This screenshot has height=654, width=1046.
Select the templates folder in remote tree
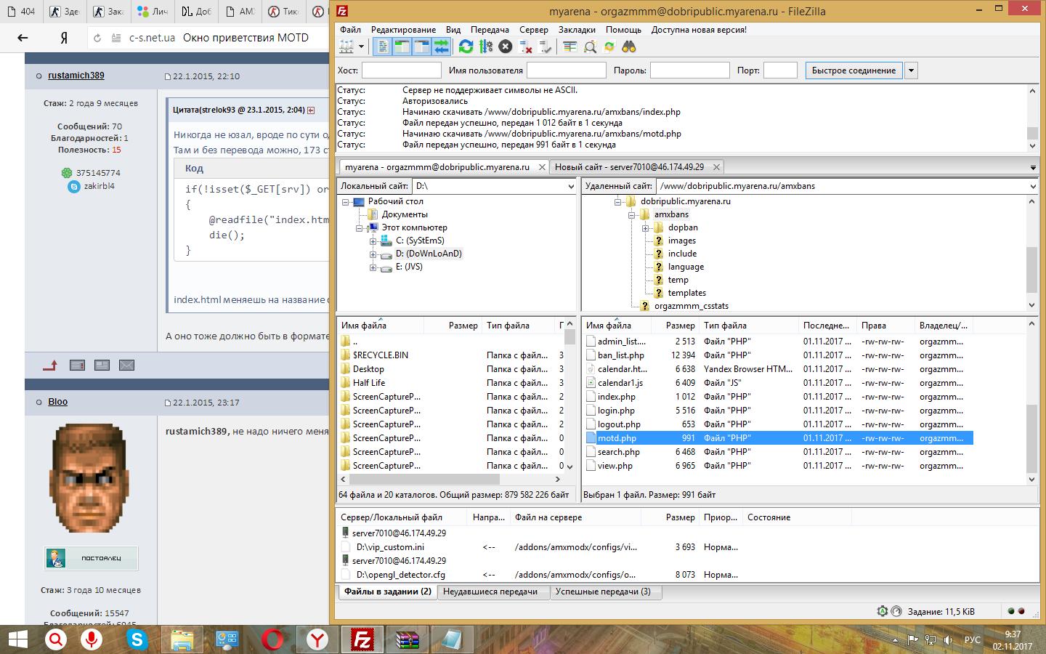686,293
